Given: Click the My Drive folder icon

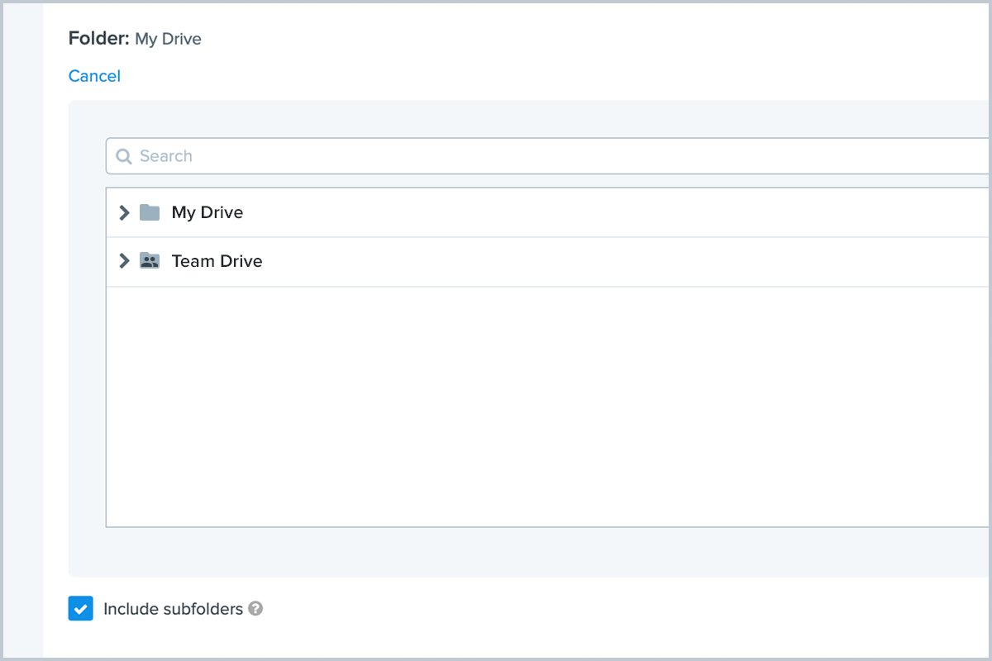Looking at the screenshot, I should pyautogui.click(x=150, y=212).
